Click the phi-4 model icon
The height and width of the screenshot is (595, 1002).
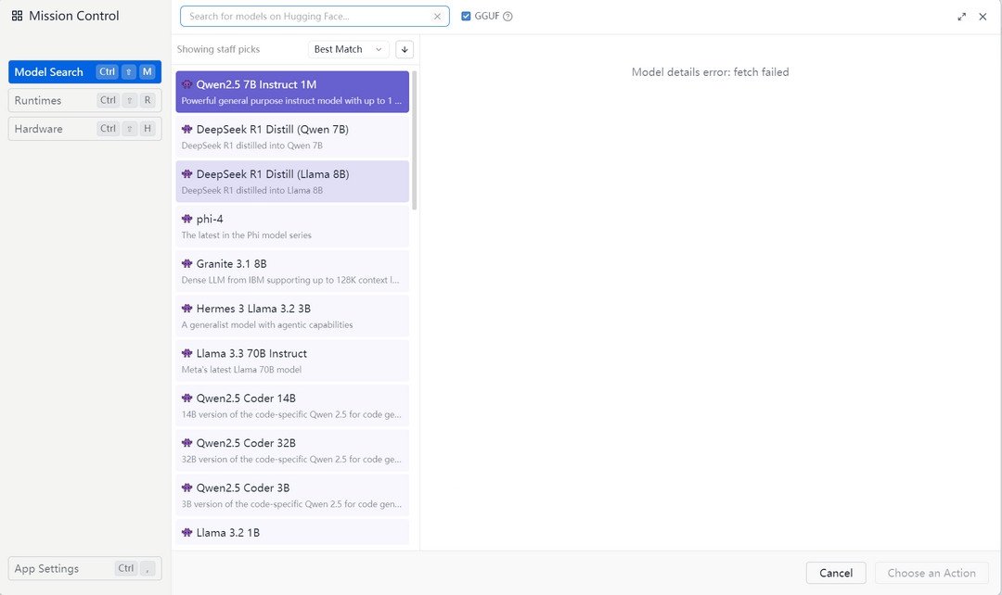(186, 219)
